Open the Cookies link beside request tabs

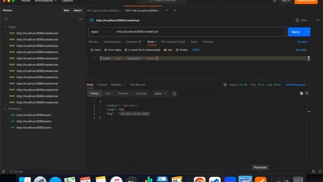302,42
